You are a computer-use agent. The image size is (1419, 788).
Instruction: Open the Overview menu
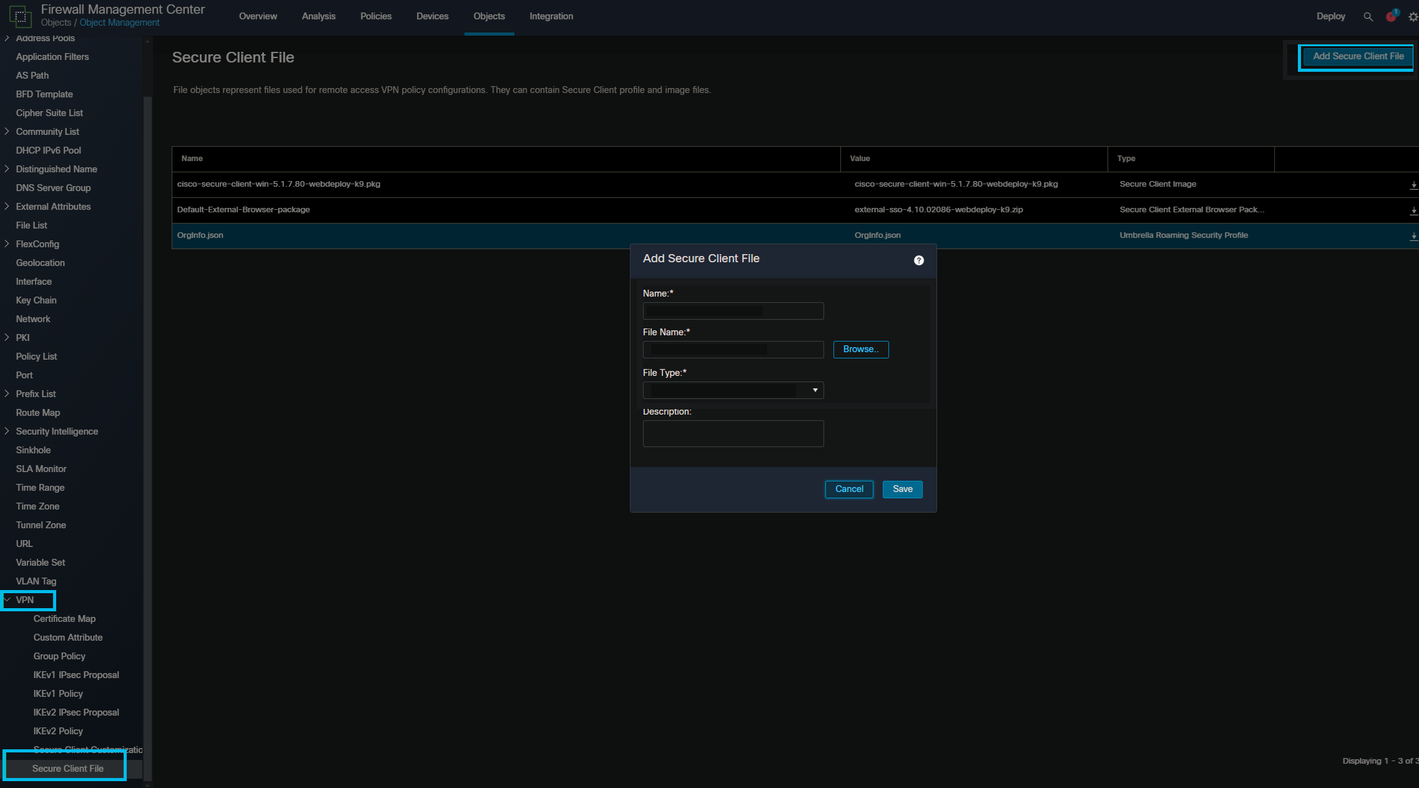tap(258, 16)
